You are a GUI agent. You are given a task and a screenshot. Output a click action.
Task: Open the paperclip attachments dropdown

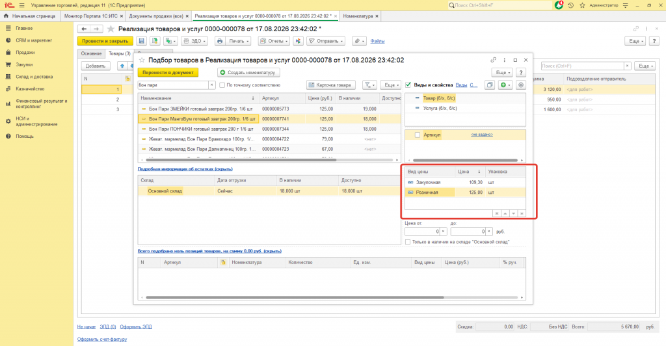(x=359, y=41)
